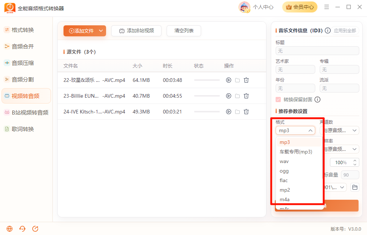
Task: Play the 22-玫星&颂乐 file
Action: point(228,80)
